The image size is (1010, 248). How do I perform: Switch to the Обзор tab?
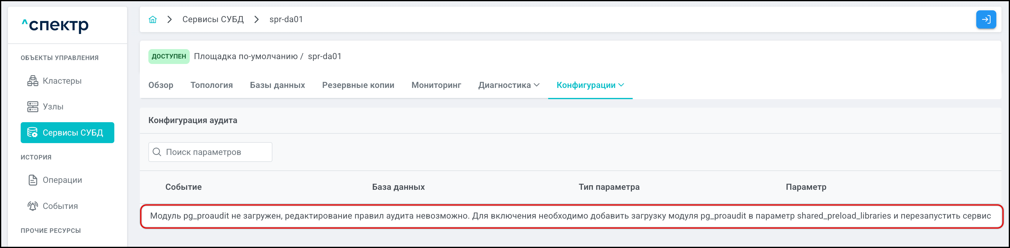tap(161, 85)
